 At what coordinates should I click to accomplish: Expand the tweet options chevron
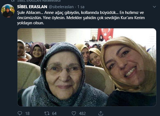pyautogui.click(x=154, y=7)
